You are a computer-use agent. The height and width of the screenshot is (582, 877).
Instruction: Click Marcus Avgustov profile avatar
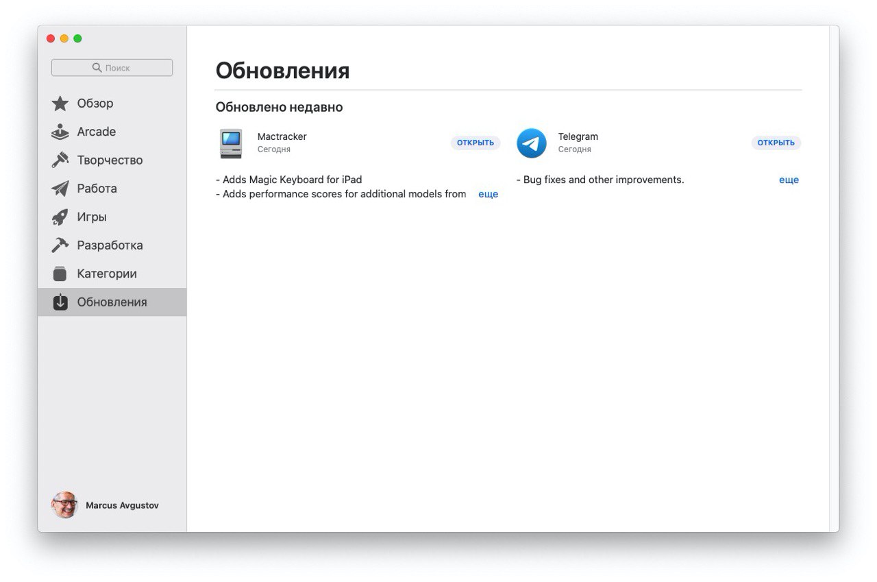pyautogui.click(x=64, y=505)
